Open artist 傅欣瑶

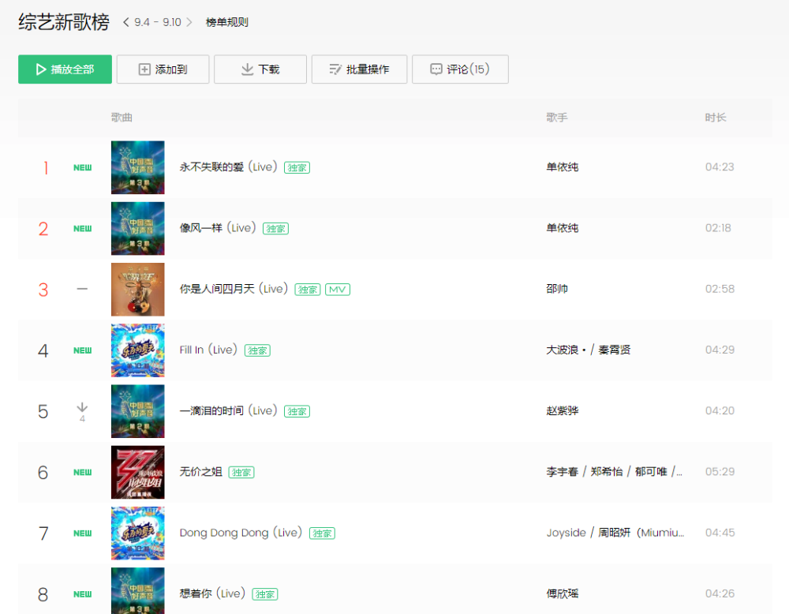[x=562, y=593]
